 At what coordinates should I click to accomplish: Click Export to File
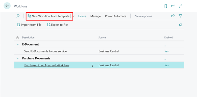click(58, 25)
